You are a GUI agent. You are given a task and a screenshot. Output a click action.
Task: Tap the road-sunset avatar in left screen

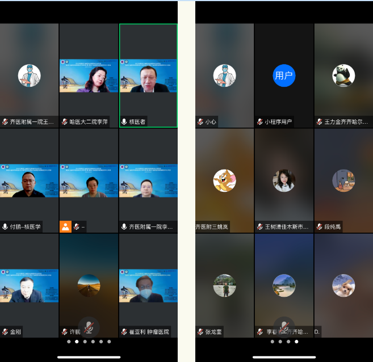(x=89, y=285)
